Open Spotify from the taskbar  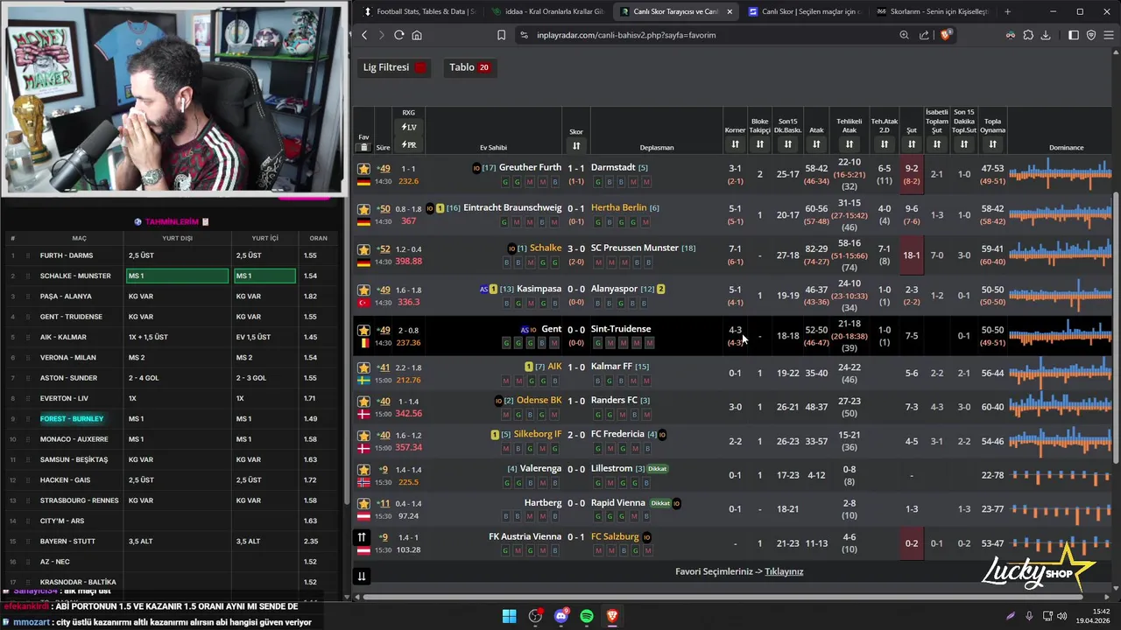(587, 616)
